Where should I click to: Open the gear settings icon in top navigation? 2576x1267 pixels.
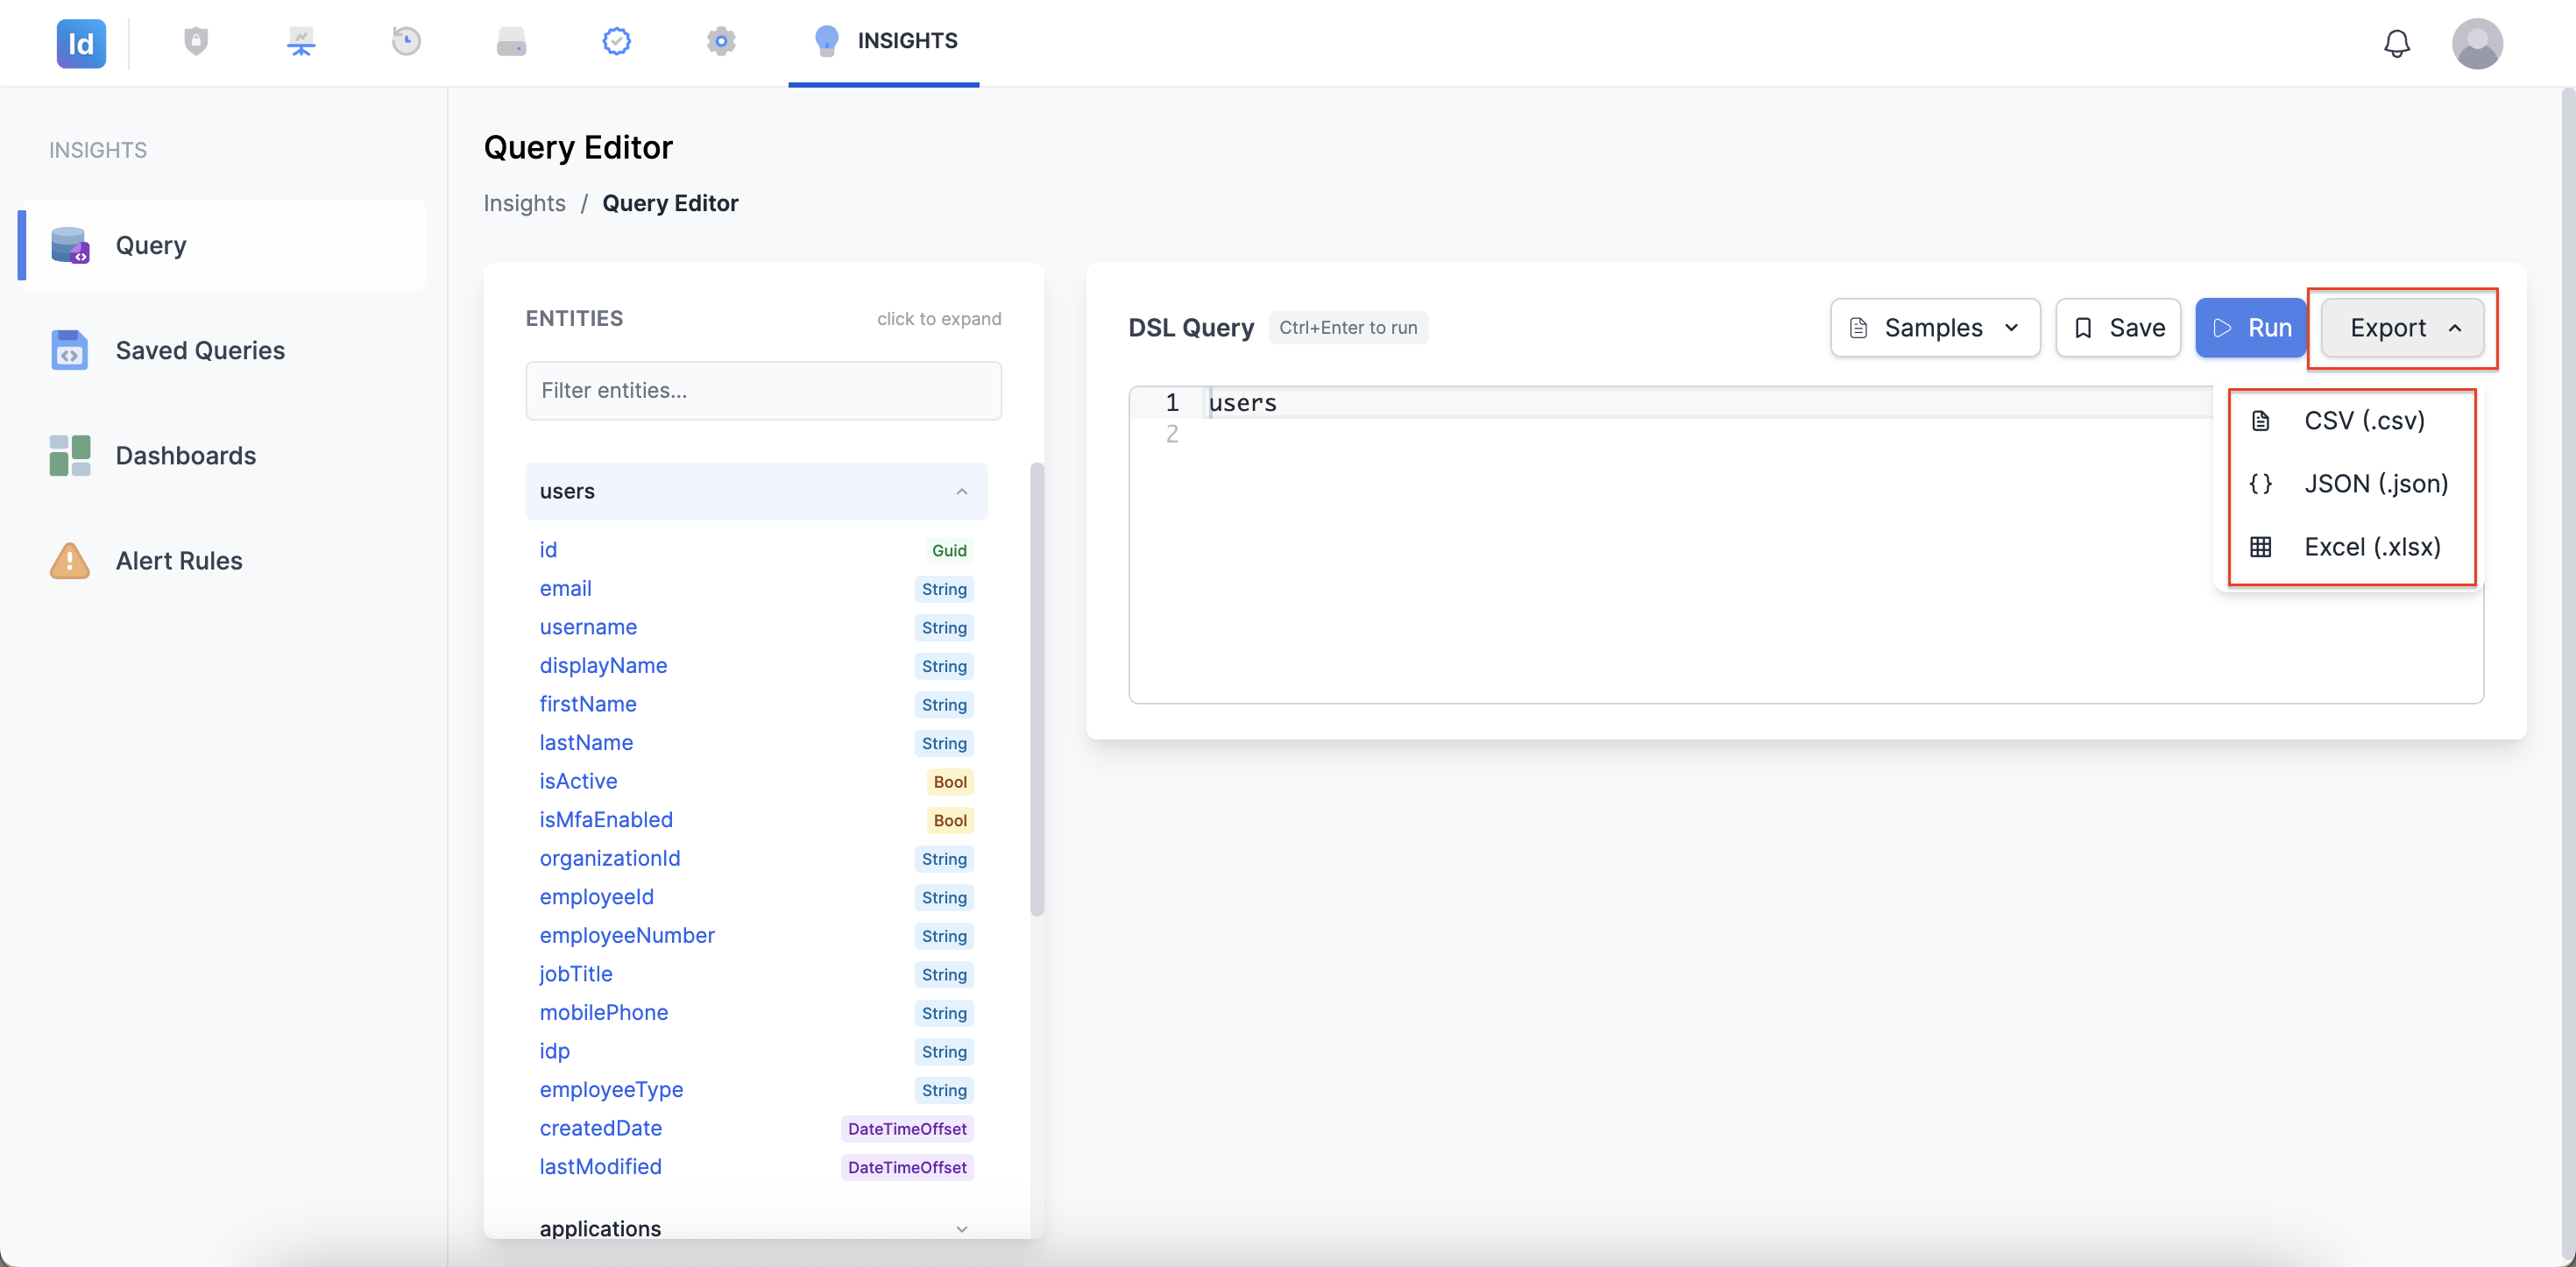point(721,41)
